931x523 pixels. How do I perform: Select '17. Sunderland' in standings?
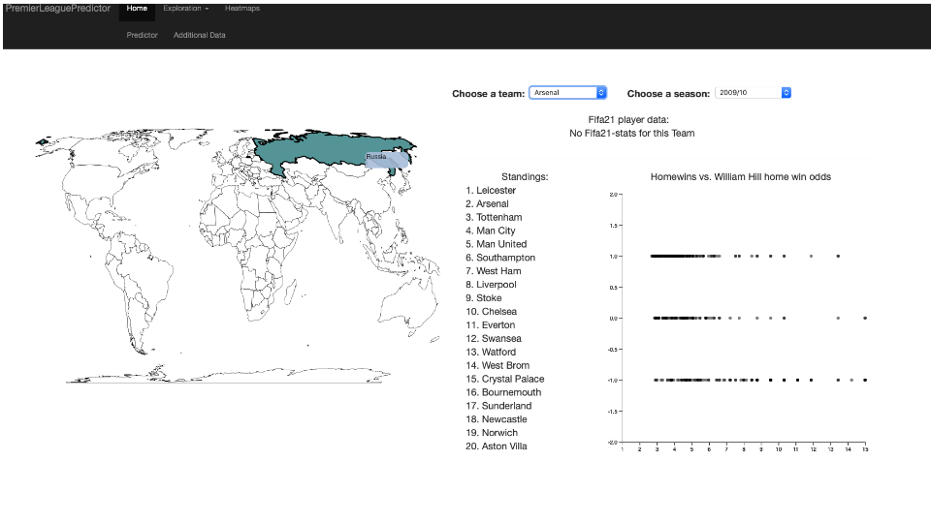[x=498, y=406]
